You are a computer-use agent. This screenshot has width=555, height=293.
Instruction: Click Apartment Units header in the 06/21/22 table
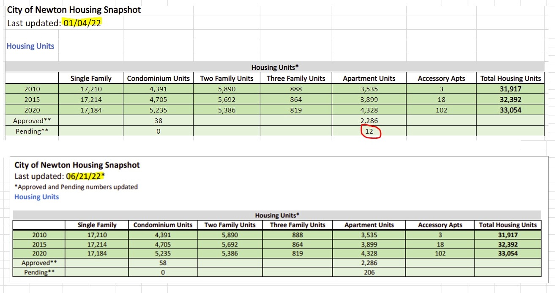pos(369,225)
